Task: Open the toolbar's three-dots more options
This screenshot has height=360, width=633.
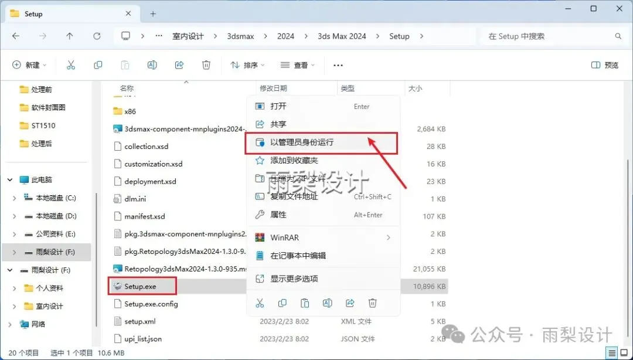Action: (x=338, y=66)
